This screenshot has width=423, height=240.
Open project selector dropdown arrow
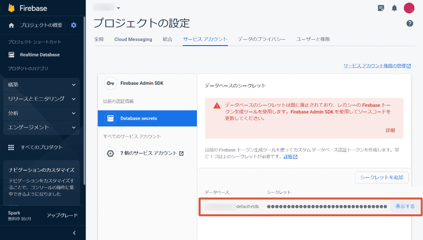[119, 8]
